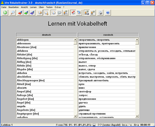This screenshot has width=155, height=127.
Task: Click the person with microphone icon
Action: [x=65, y=13]
